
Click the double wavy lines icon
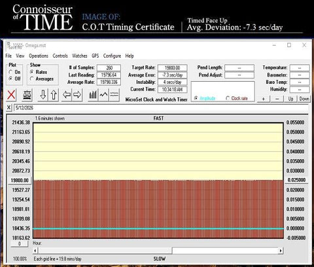(114, 95)
